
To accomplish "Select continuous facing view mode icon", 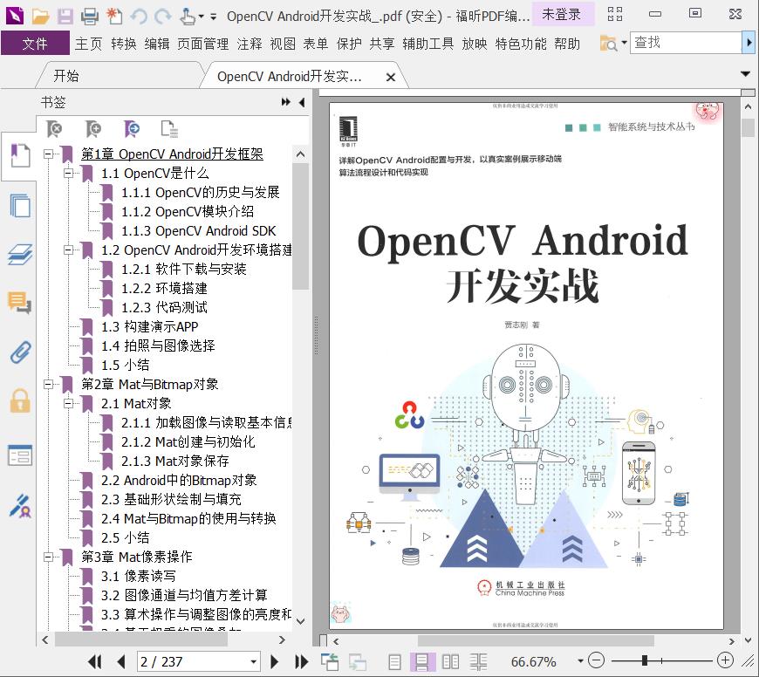I will (x=478, y=661).
